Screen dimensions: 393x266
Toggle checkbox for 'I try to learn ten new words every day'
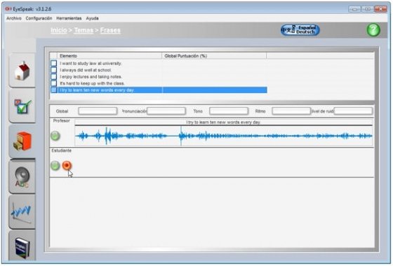53,90
